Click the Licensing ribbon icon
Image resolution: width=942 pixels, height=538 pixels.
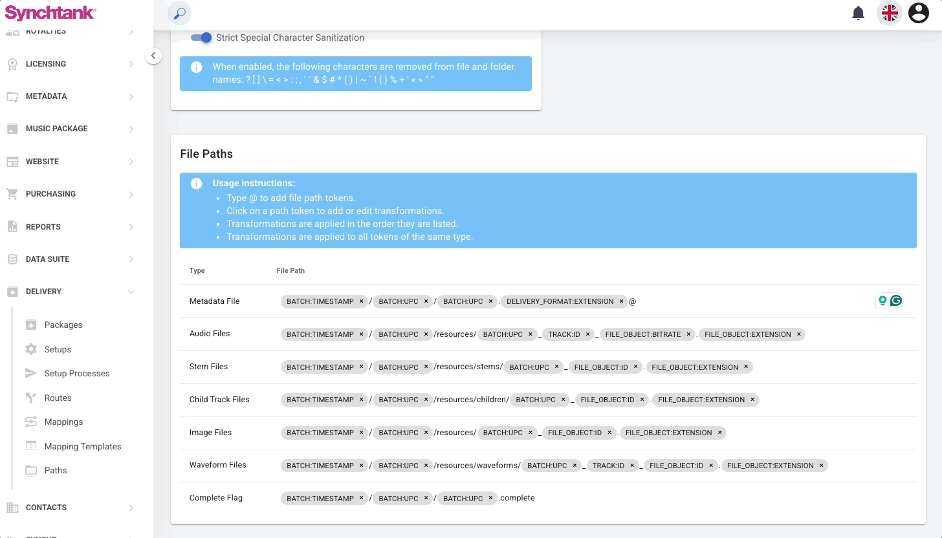pyautogui.click(x=12, y=64)
